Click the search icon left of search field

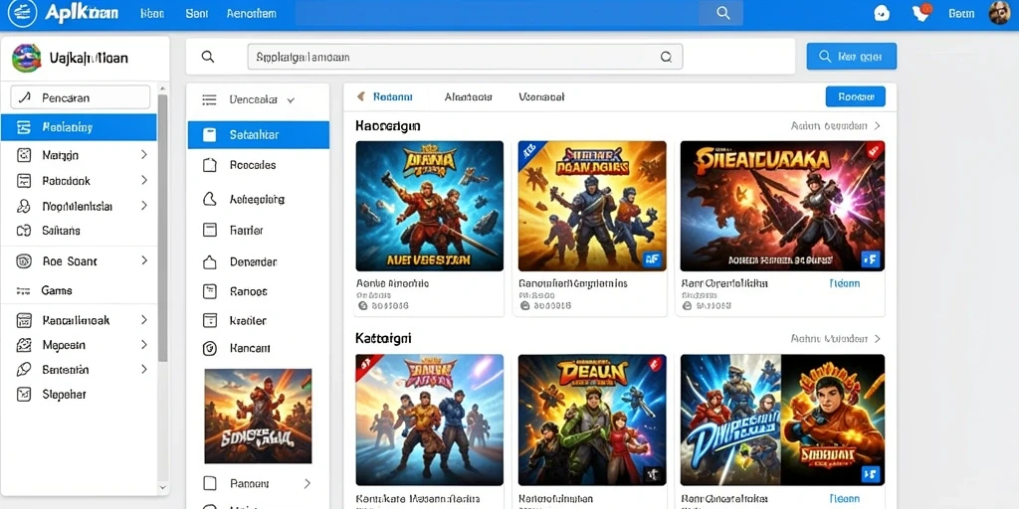(x=208, y=57)
